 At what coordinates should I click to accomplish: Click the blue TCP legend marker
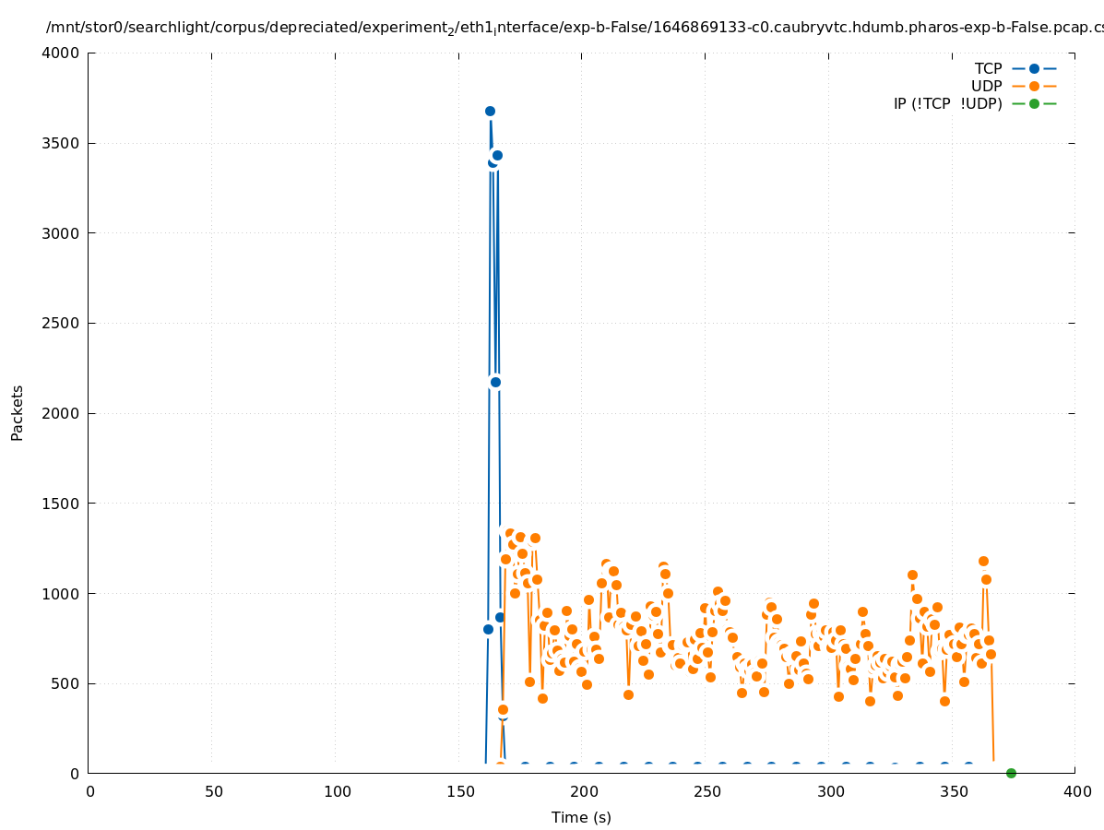pos(1034,69)
